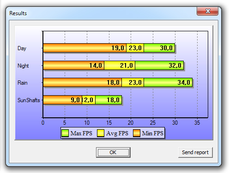Click the Night bar's 32,0 value
This screenshot has height=173, width=229.
click(x=175, y=65)
